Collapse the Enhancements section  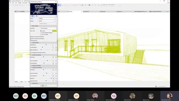(x=44, y=43)
